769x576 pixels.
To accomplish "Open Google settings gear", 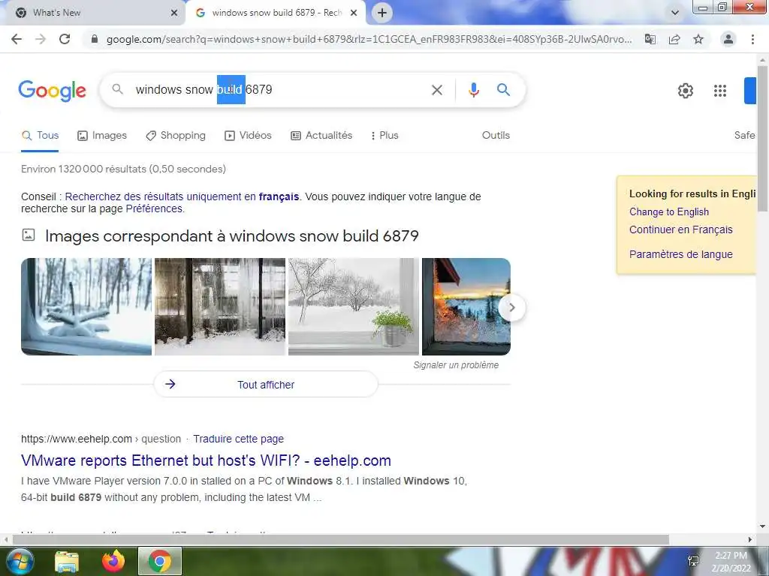I will tap(686, 91).
